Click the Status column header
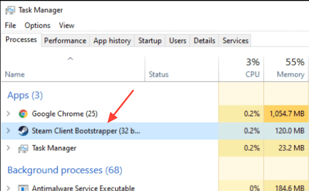This screenshot has height=191, width=309. [159, 74]
